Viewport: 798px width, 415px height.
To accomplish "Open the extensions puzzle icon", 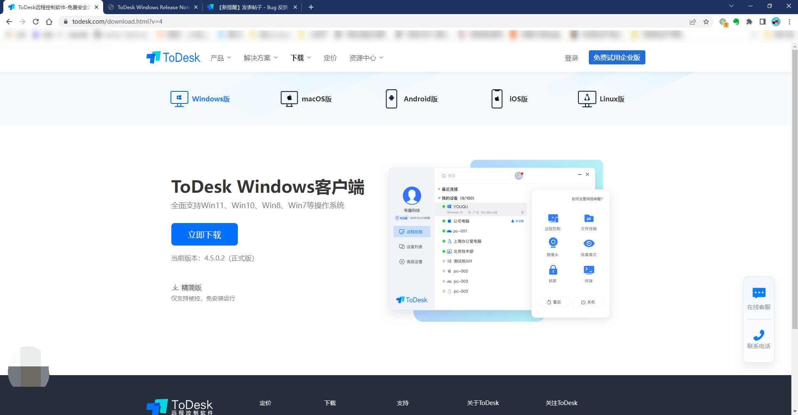I will pos(749,22).
